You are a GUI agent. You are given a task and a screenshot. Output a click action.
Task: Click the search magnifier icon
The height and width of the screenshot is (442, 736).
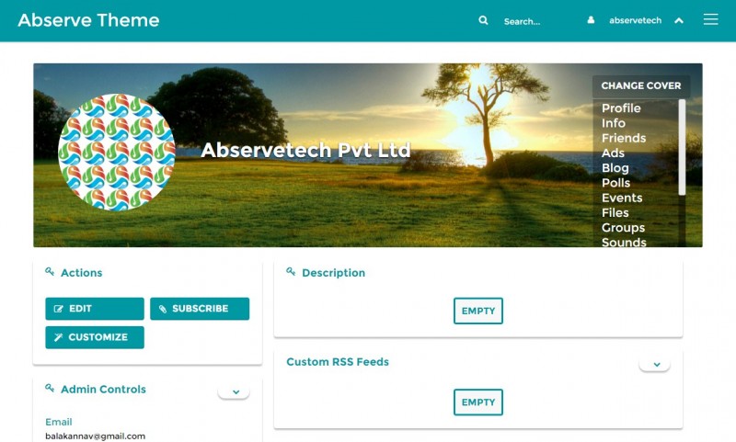[483, 20]
